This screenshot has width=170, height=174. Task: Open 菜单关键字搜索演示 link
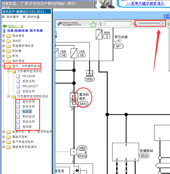pos(145,4)
